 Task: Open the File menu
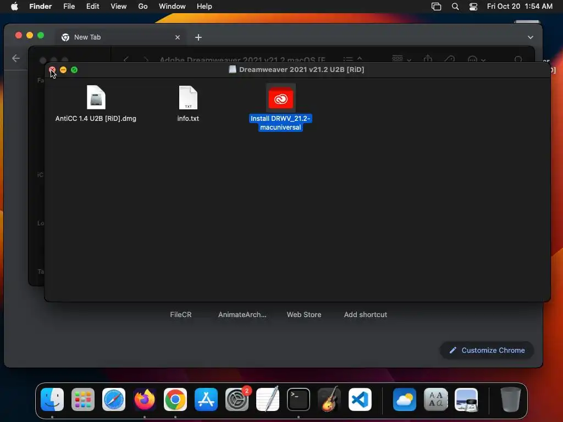pyautogui.click(x=69, y=7)
